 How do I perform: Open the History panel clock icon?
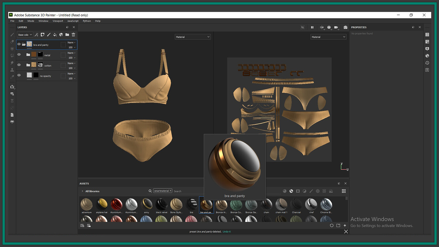pos(427,63)
